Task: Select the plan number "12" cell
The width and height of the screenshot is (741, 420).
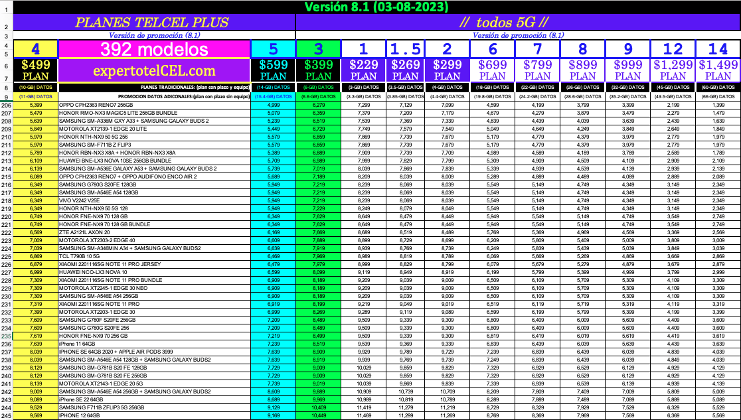Action: [673, 49]
